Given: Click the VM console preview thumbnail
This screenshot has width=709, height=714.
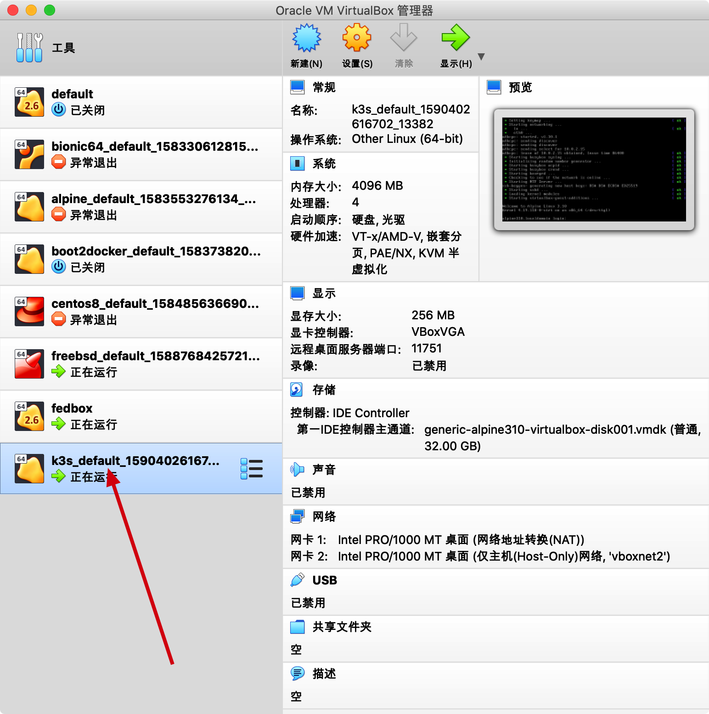Looking at the screenshot, I should tap(594, 170).
